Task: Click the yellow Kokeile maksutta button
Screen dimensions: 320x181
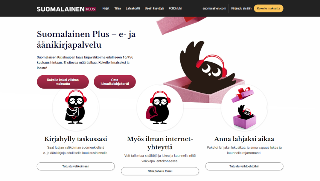Action: click(268, 8)
